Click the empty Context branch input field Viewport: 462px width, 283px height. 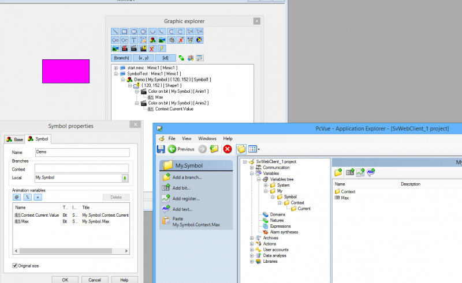pos(81,168)
